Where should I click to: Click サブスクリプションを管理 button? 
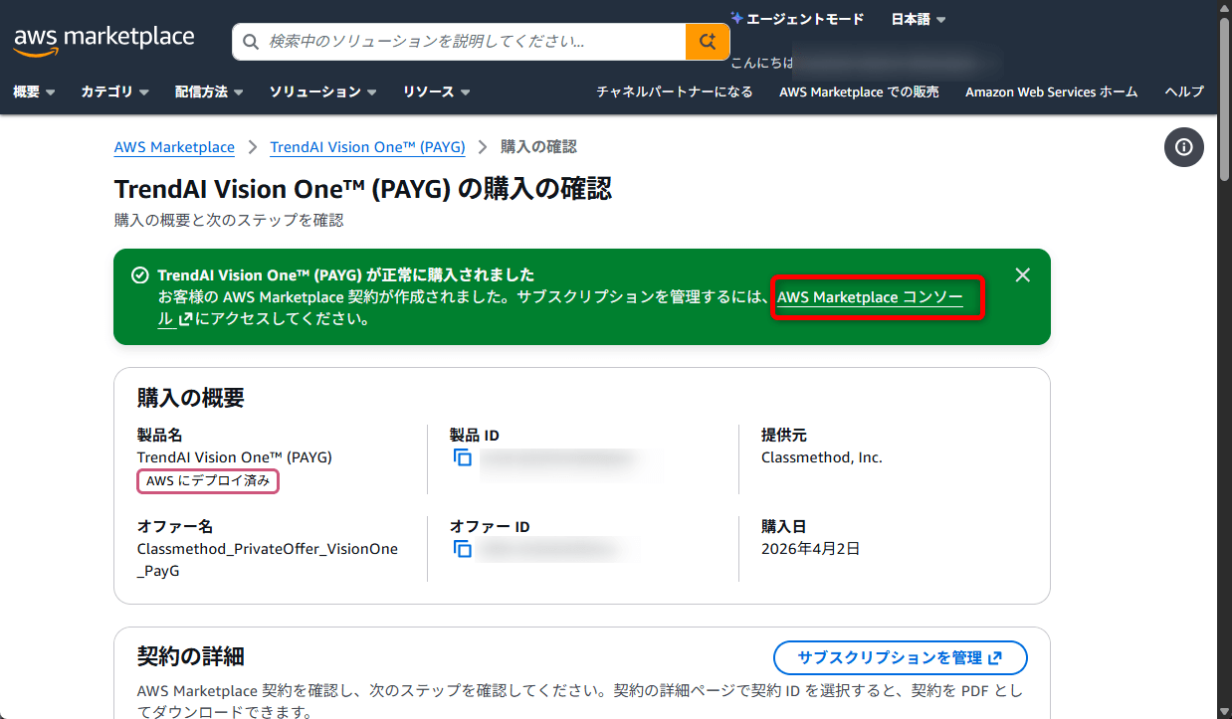tap(901, 657)
